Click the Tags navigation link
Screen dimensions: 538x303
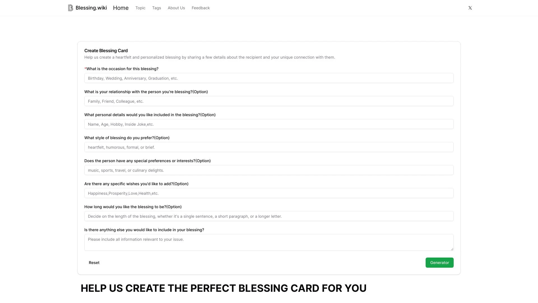coord(156,8)
